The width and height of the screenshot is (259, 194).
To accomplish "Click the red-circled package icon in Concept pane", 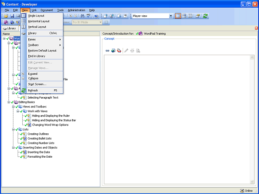I will pyautogui.click(x=119, y=51).
